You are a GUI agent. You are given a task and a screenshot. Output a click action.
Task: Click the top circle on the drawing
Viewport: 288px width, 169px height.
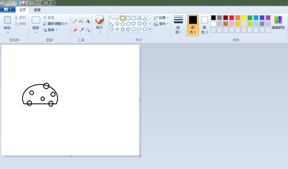tap(46, 86)
